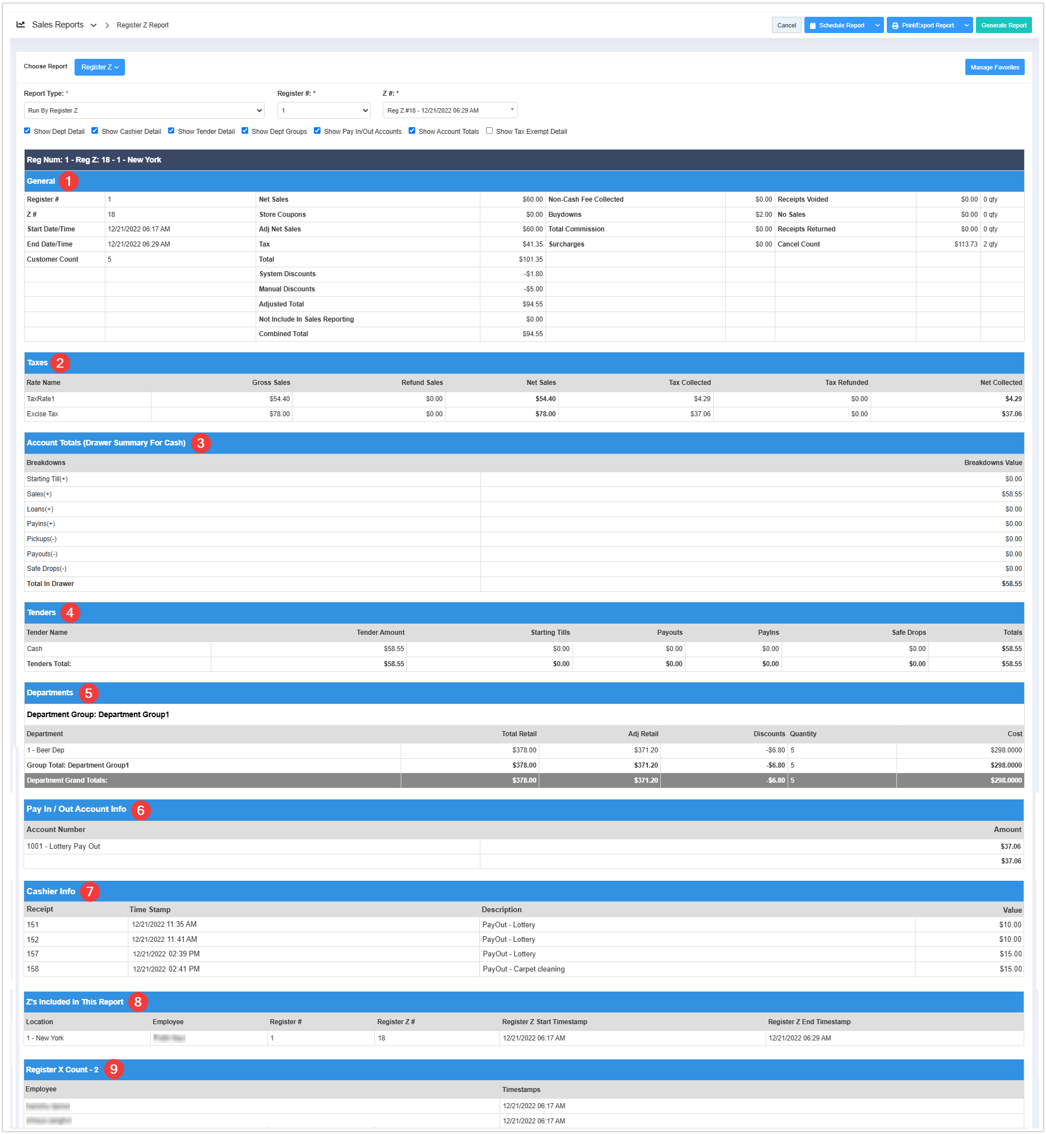This screenshot has height=1134, width=1046.
Task: Toggle Show Tender Detail checkbox
Action: (x=171, y=131)
